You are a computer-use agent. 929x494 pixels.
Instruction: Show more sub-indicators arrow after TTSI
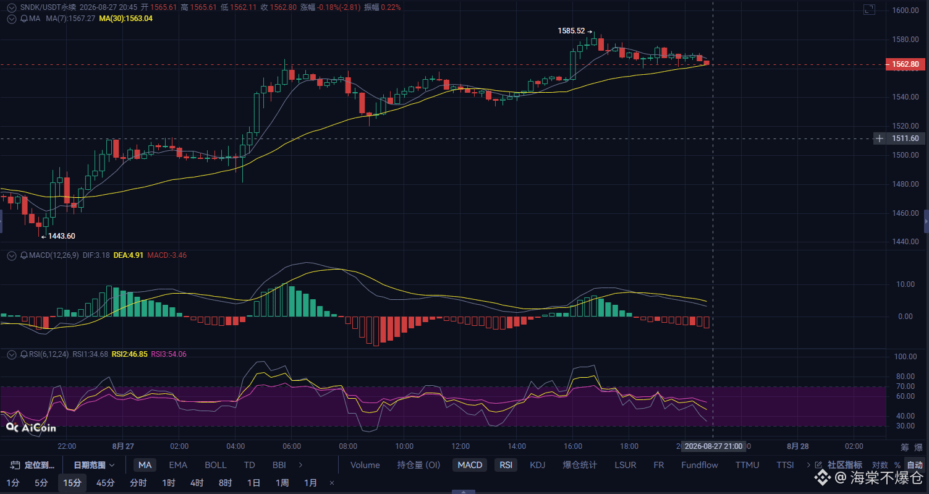808,465
